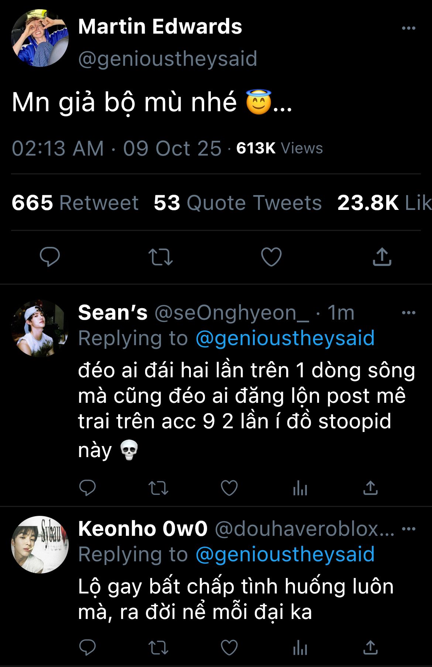Click @genioustheysaid mention in Sean's reply

(285, 338)
